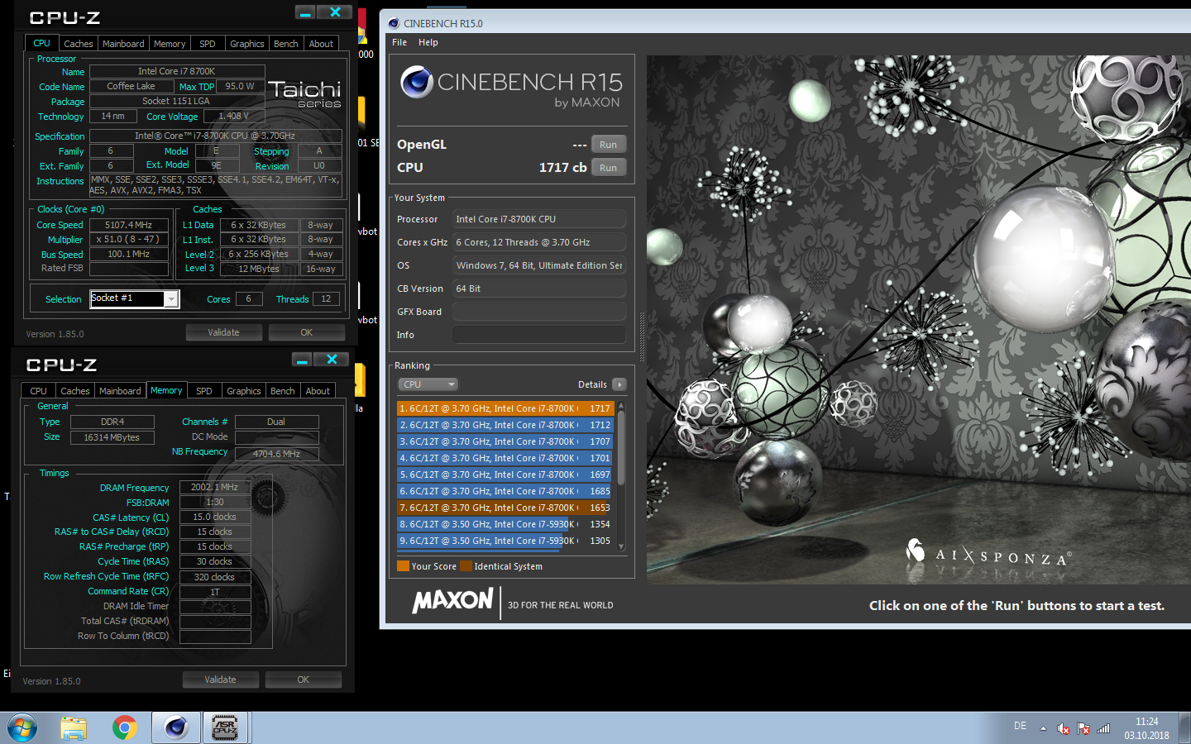Open the Graphics tab in the top CPU-Z window
The width and height of the screenshot is (1191, 744).
click(247, 44)
